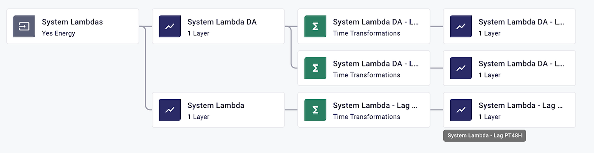
Task: Open the System Lambda DA node title
Action: (x=222, y=22)
